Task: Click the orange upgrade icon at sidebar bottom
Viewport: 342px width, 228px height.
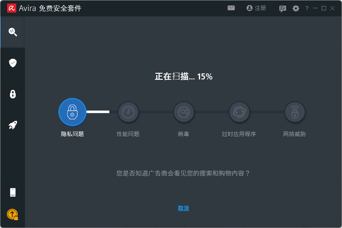Action: click(12, 214)
